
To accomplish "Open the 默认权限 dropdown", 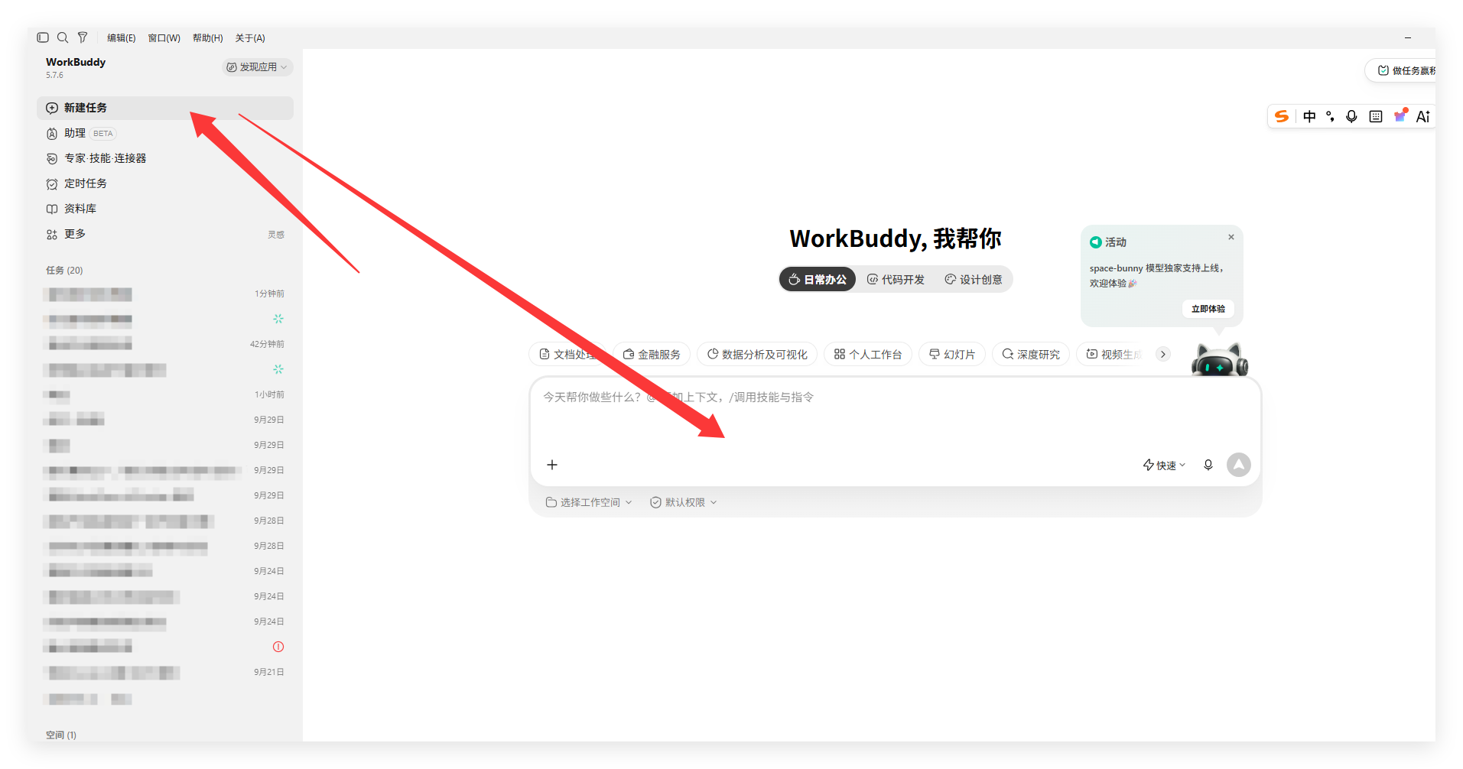I will click(684, 503).
